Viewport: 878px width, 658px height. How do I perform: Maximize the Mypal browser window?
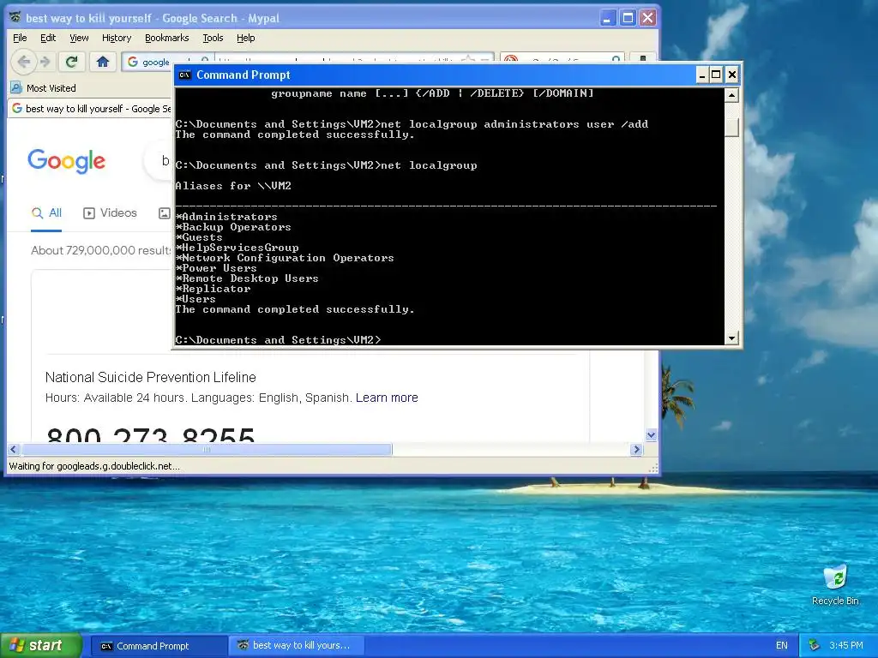(628, 18)
